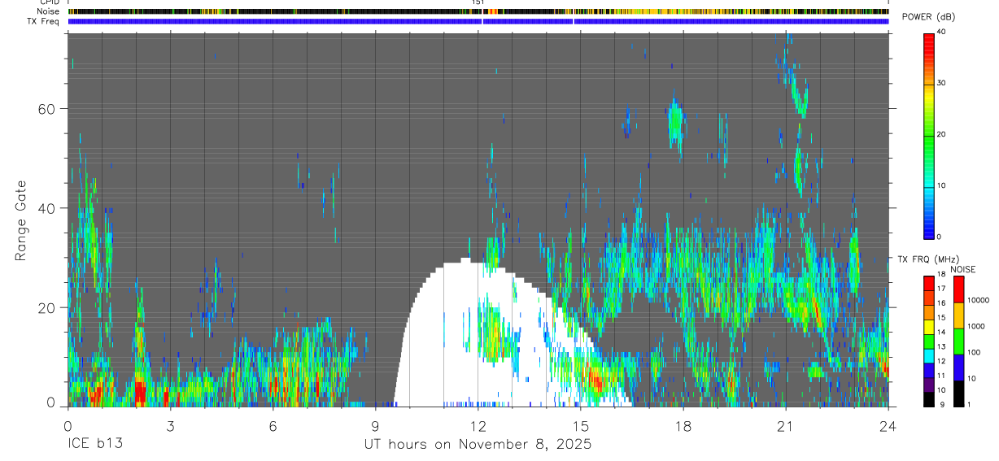
Task: Click the Range Gate y-axis title
Action: pos(20,220)
